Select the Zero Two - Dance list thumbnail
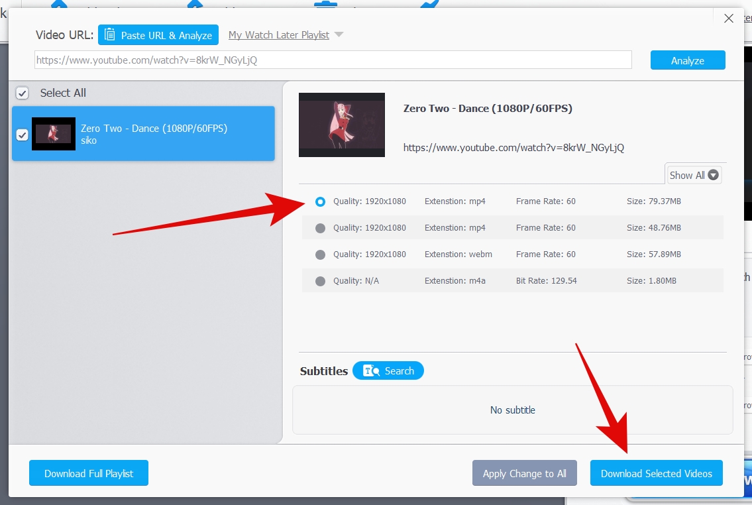This screenshot has height=505, width=752. (54, 134)
